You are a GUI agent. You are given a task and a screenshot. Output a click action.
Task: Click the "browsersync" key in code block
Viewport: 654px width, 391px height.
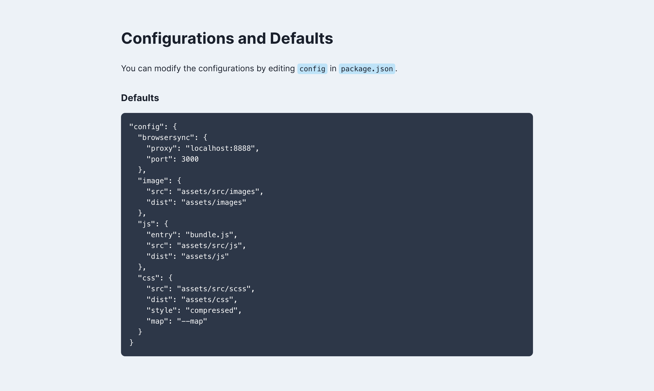[x=166, y=138]
